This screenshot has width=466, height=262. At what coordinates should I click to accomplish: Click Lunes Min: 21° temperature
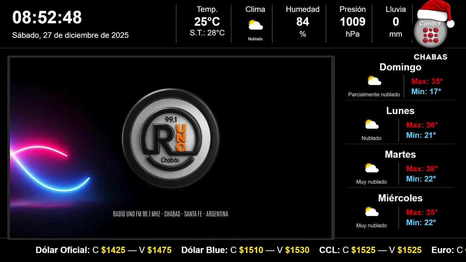[421, 135]
